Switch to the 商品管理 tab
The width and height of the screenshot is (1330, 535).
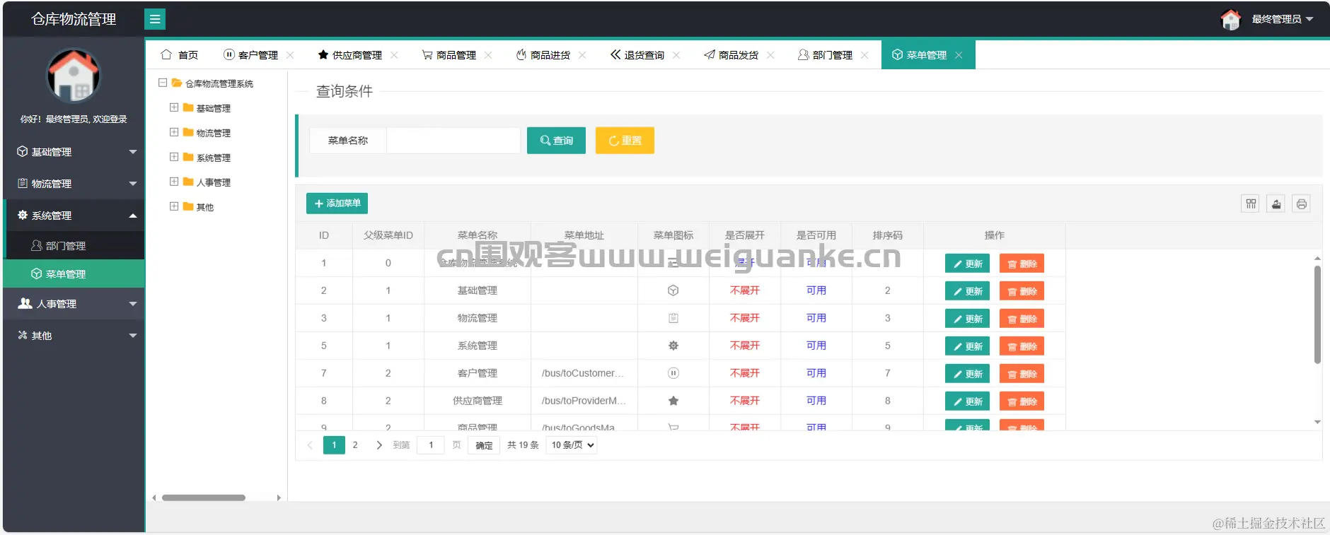click(x=449, y=55)
